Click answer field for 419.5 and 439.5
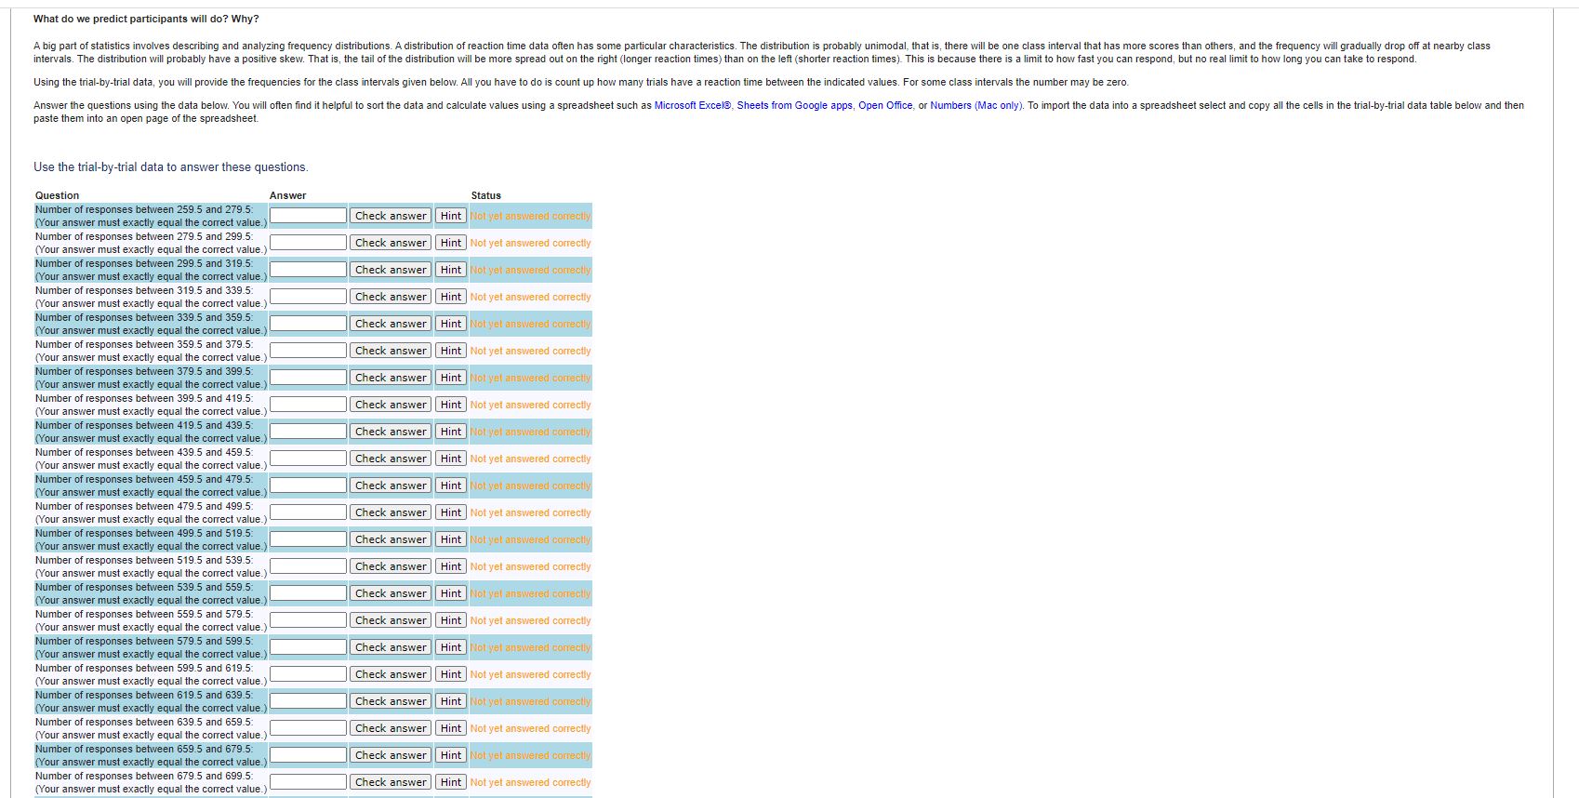 coord(309,431)
